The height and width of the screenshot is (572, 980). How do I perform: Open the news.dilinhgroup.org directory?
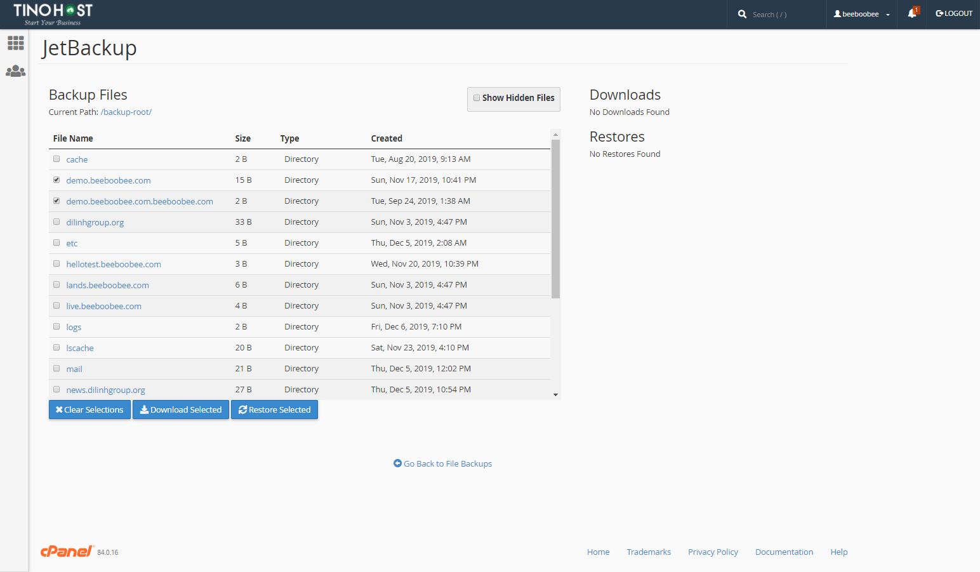pyautogui.click(x=106, y=390)
